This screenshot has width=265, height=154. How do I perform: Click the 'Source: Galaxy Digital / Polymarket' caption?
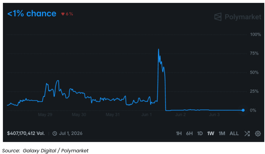click(45, 150)
